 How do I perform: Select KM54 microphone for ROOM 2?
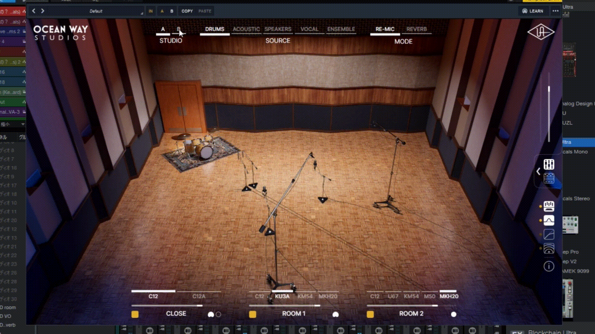411,296
